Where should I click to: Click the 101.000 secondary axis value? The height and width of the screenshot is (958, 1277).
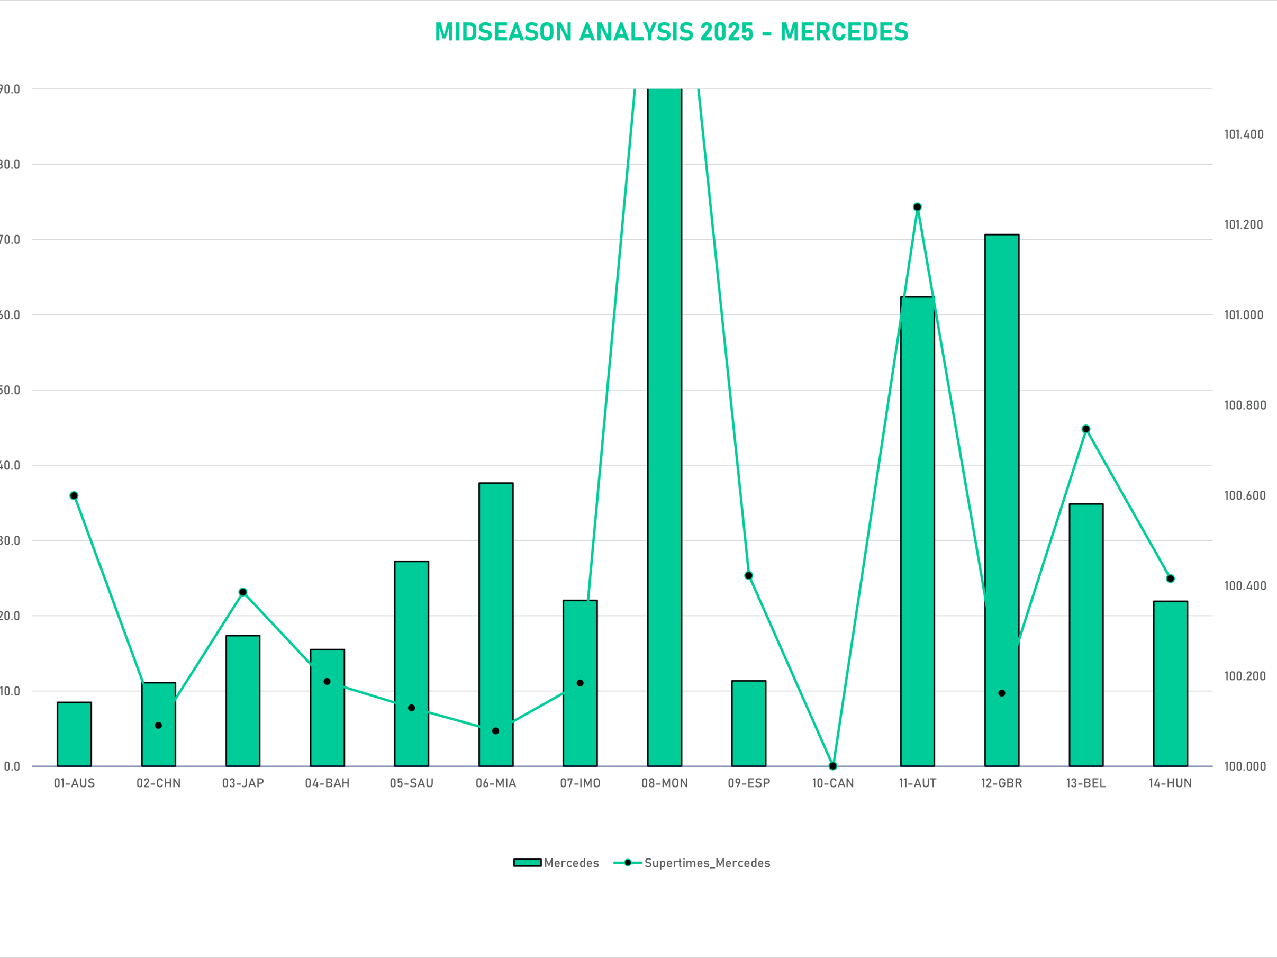[1244, 315]
